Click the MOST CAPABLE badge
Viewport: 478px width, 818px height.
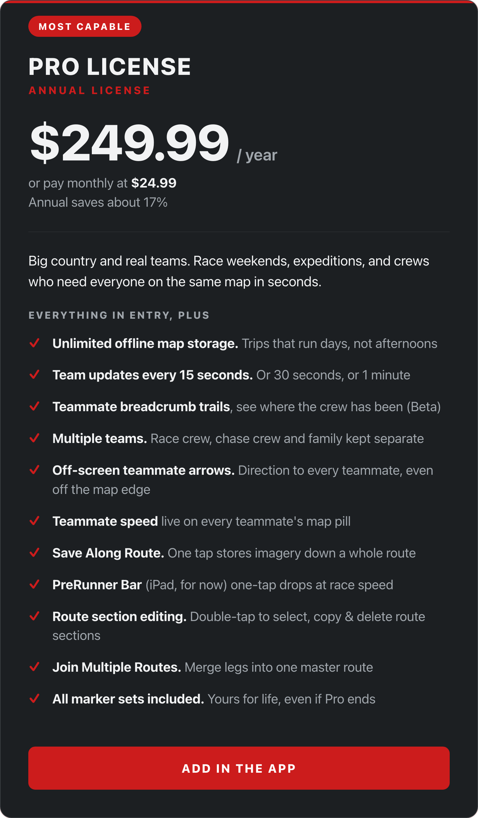tap(85, 26)
